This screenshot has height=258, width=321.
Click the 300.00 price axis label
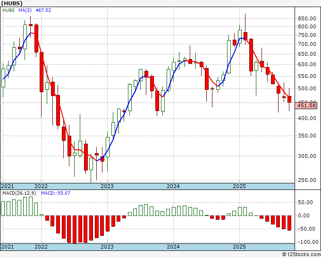[306, 156]
